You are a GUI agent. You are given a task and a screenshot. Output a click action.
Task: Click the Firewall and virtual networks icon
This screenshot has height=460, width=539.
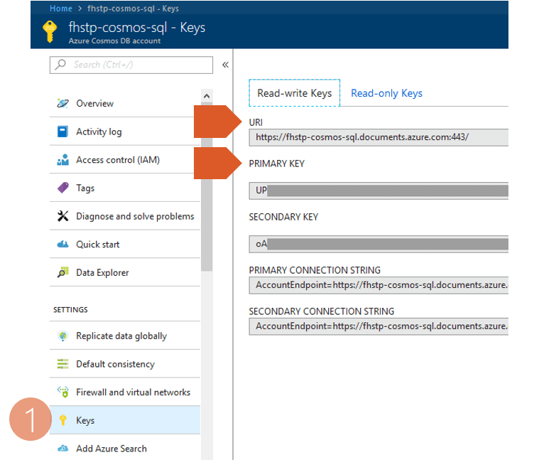point(62,392)
